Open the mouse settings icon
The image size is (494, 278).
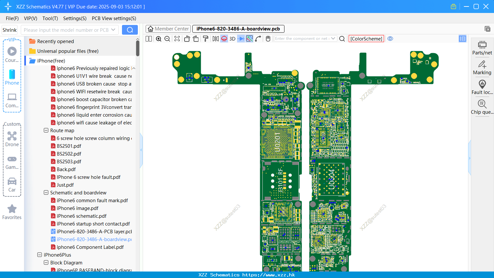pos(268,39)
